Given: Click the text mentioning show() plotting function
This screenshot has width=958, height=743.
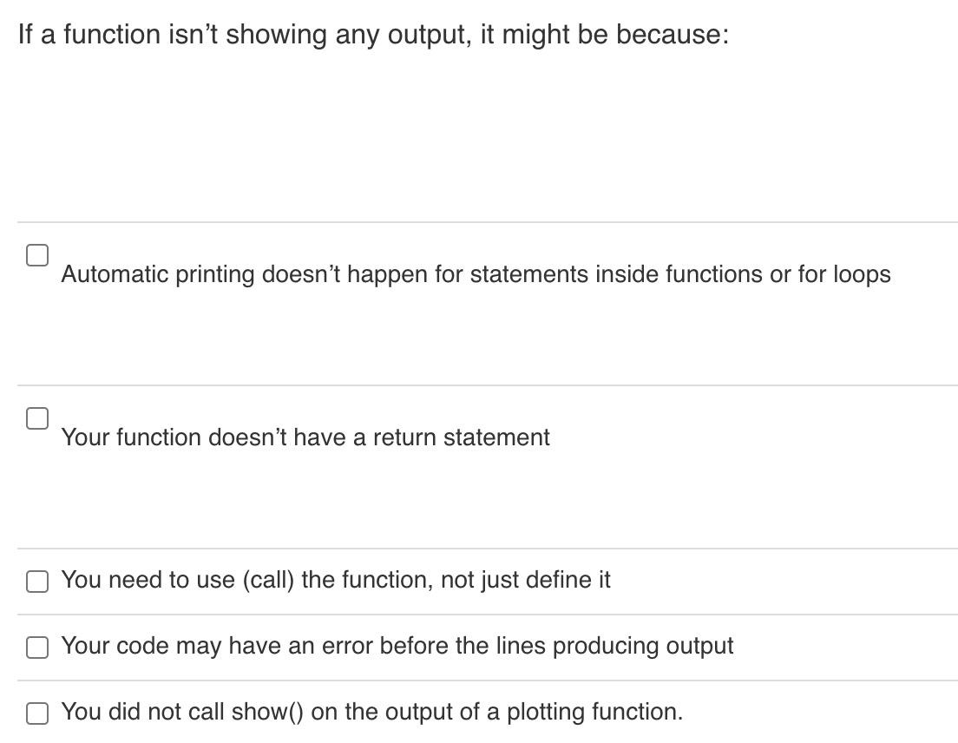Looking at the screenshot, I should pyautogui.click(x=371, y=712).
